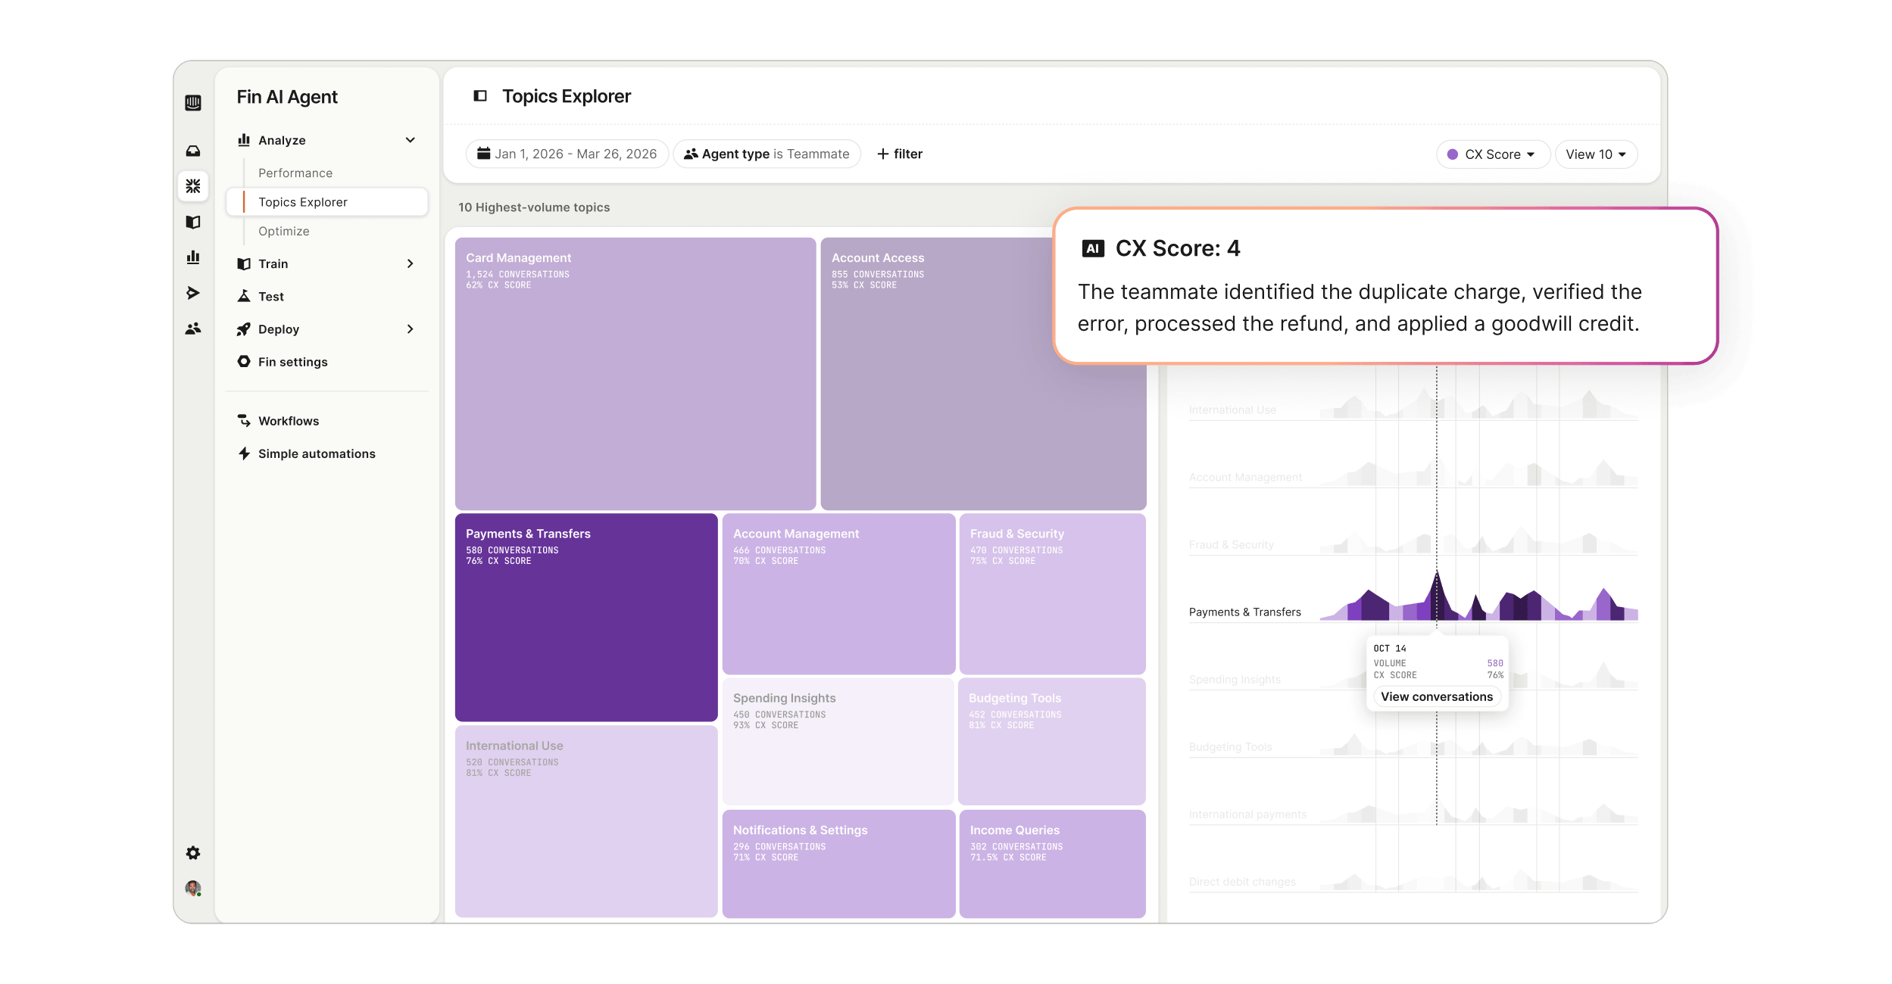
Task: Open Settings via the gear icon
Action: click(x=193, y=853)
